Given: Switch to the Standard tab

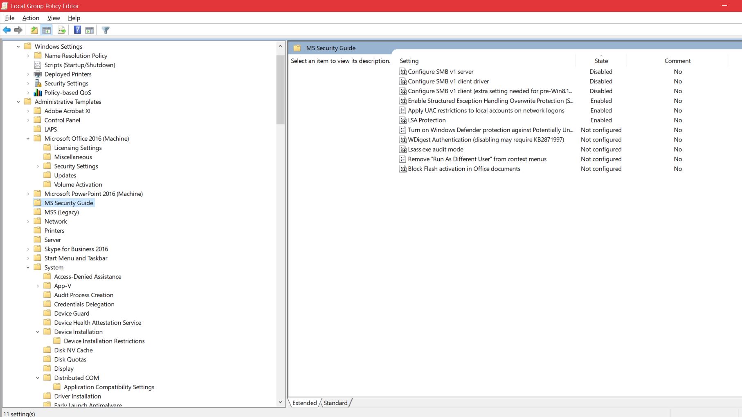Looking at the screenshot, I should [x=335, y=403].
